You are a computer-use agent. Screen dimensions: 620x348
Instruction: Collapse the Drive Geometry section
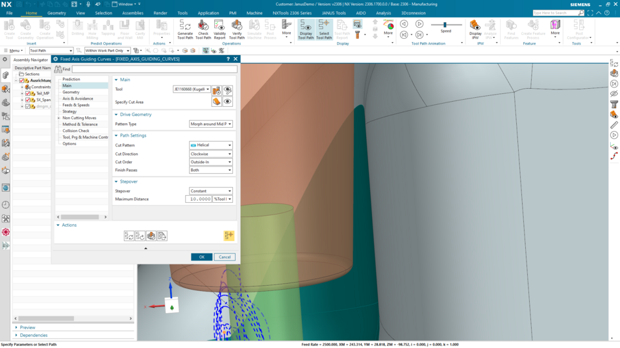point(116,115)
